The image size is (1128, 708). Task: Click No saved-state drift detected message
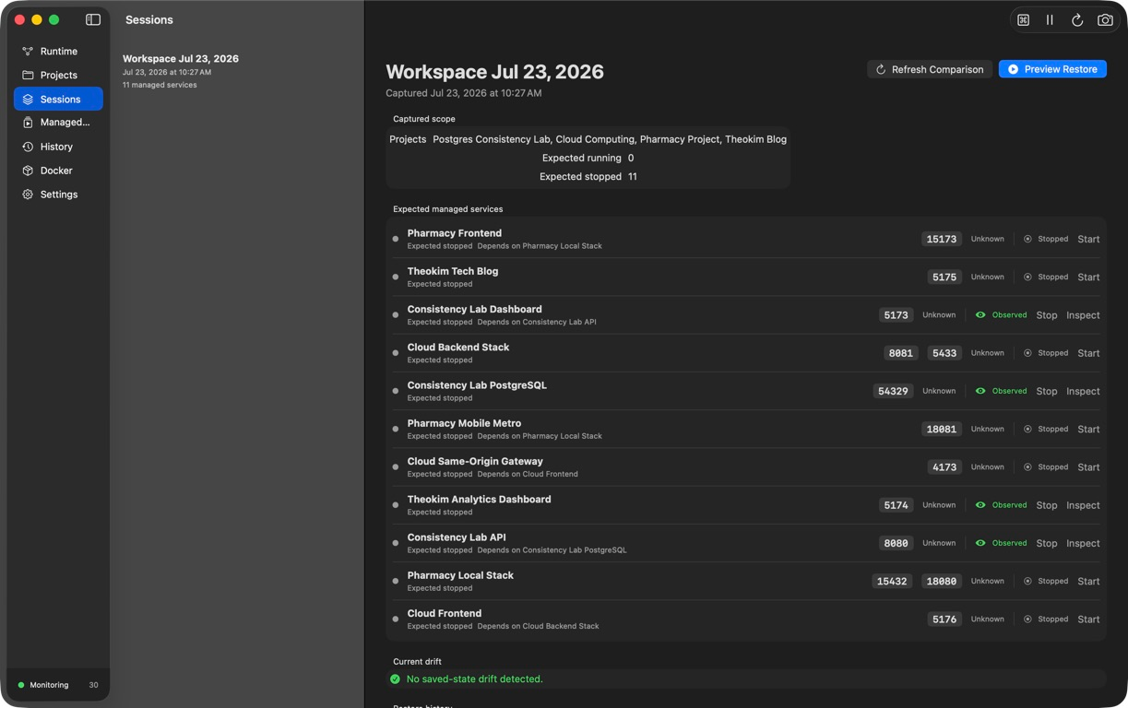tap(475, 679)
